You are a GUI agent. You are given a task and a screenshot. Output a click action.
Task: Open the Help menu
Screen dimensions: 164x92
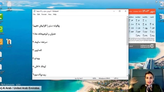[55, 14]
